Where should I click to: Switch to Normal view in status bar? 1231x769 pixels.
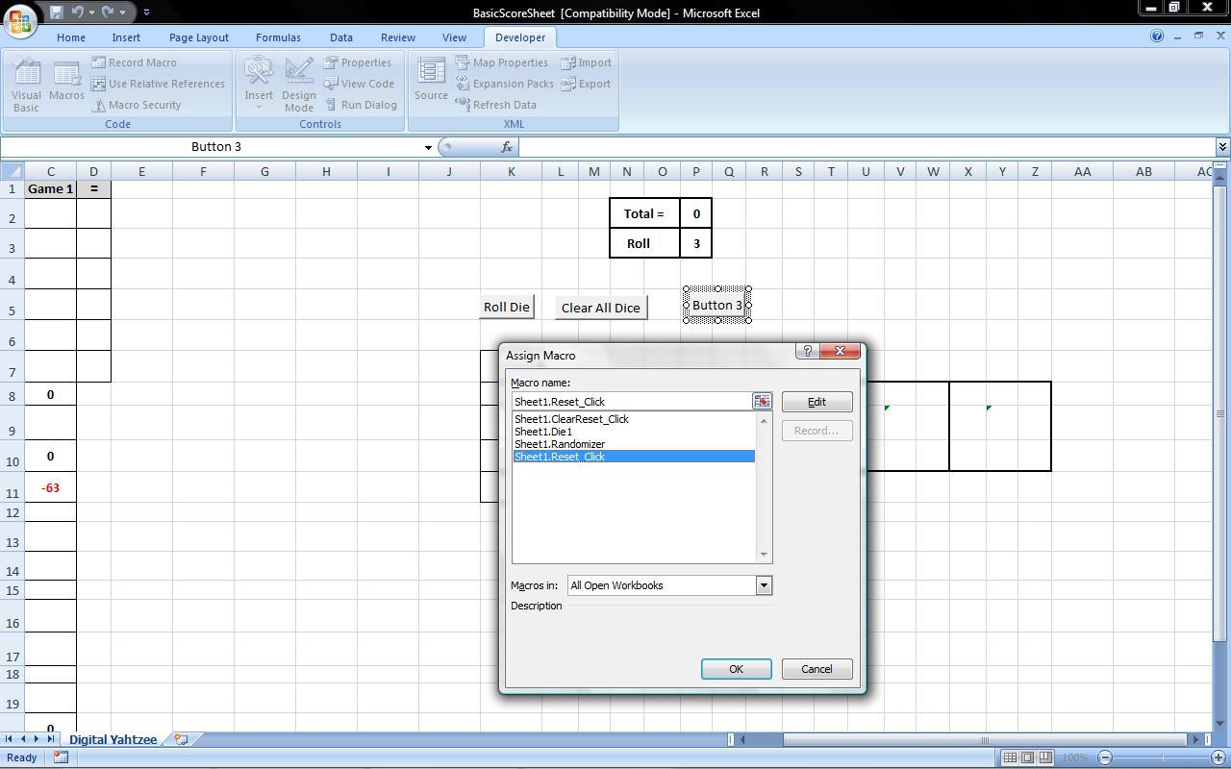point(1010,757)
